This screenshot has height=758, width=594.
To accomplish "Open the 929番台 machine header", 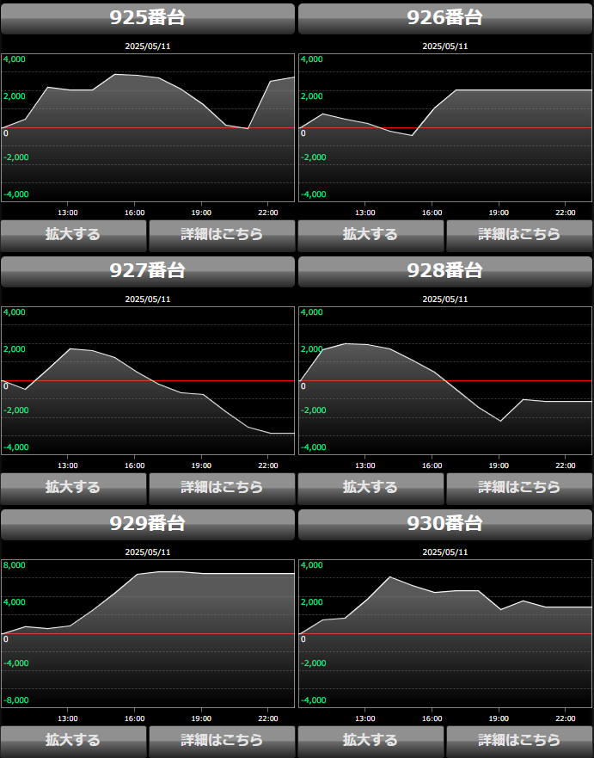I will [148, 524].
